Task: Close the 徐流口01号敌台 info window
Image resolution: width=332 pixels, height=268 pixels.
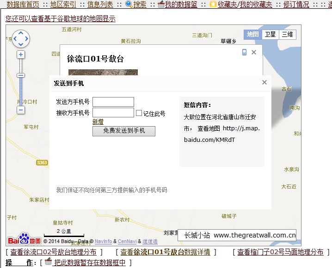Action: (254, 52)
